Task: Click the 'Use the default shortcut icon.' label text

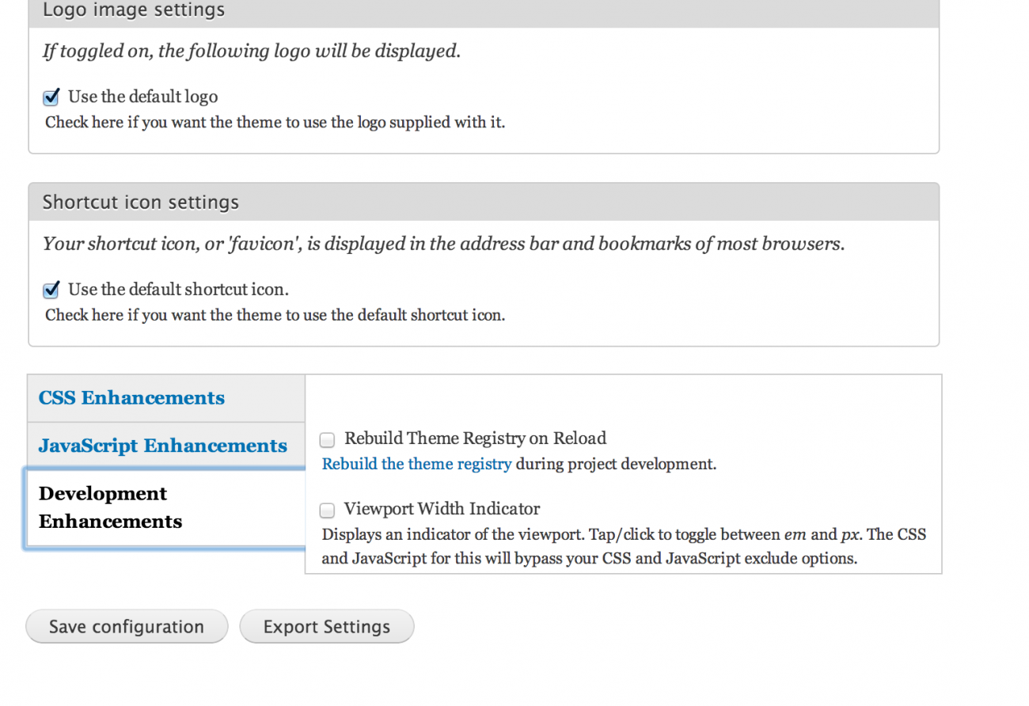Action: tap(178, 289)
